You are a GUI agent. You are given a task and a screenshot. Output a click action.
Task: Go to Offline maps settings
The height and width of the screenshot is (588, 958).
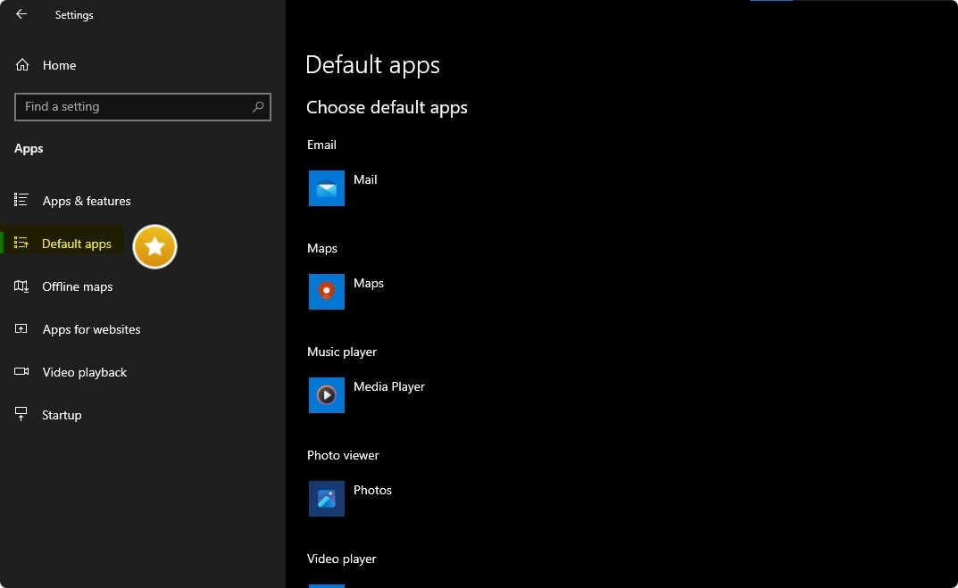[78, 286]
